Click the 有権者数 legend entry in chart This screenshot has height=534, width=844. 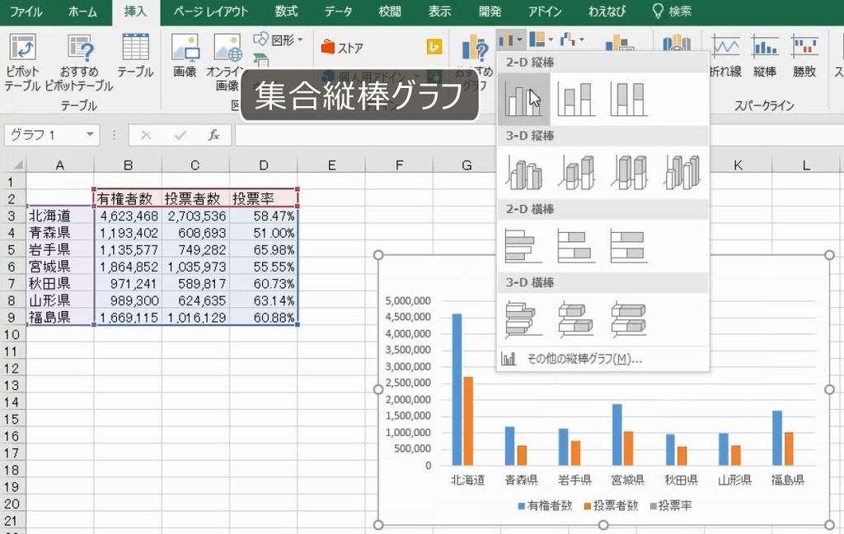[x=546, y=505]
